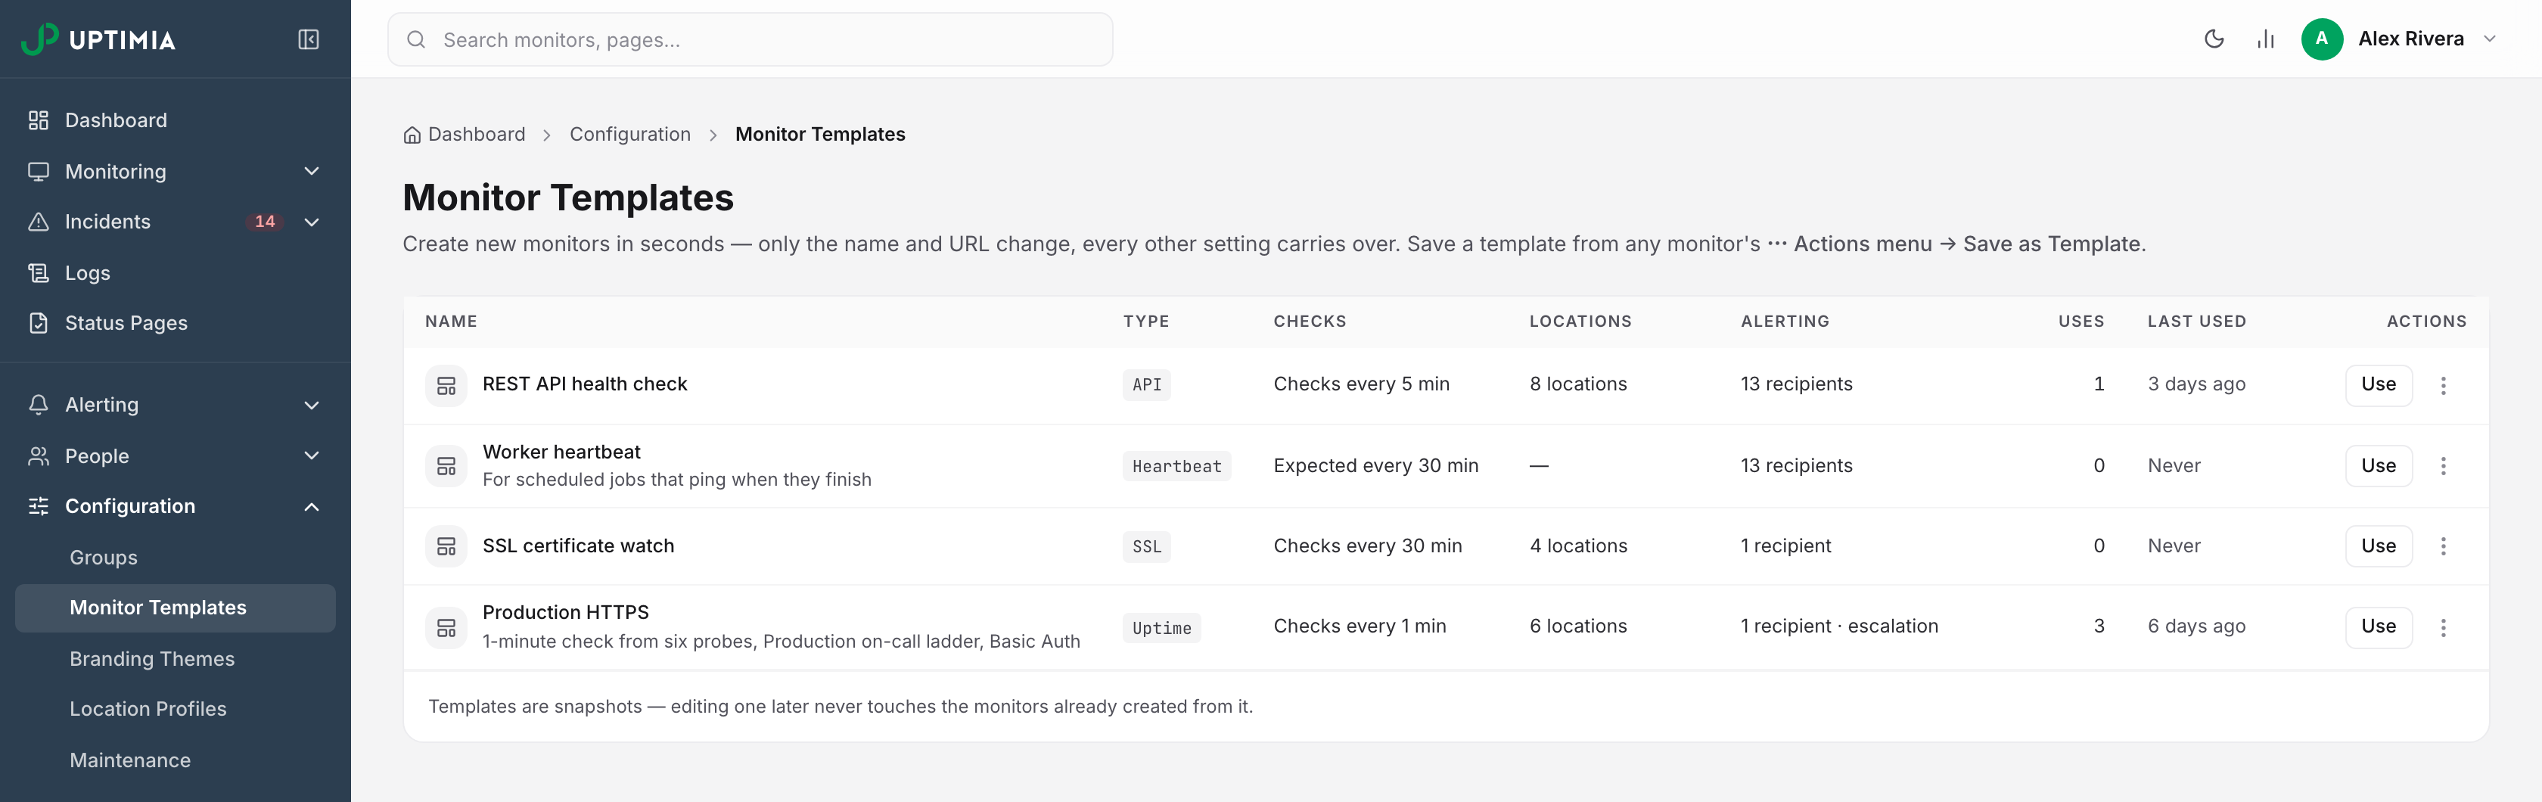This screenshot has height=802, width=2542.
Task: Collapse the sidebar panel icon
Action: [x=308, y=39]
